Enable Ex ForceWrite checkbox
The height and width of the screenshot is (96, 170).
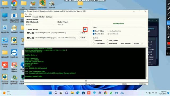pyautogui.click(x=93, y=43)
